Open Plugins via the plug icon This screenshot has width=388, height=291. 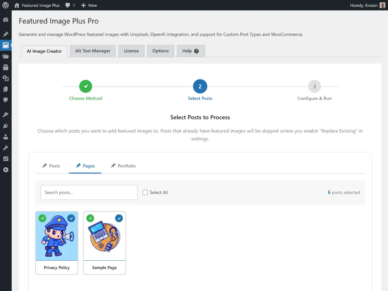(x=5, y=125)
